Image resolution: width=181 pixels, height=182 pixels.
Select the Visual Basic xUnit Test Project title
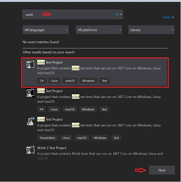coord(50,119)
